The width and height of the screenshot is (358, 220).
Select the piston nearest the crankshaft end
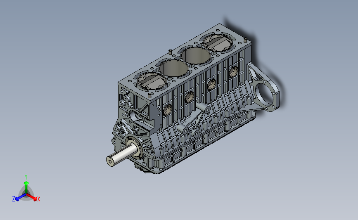click(x=152, y=81)
